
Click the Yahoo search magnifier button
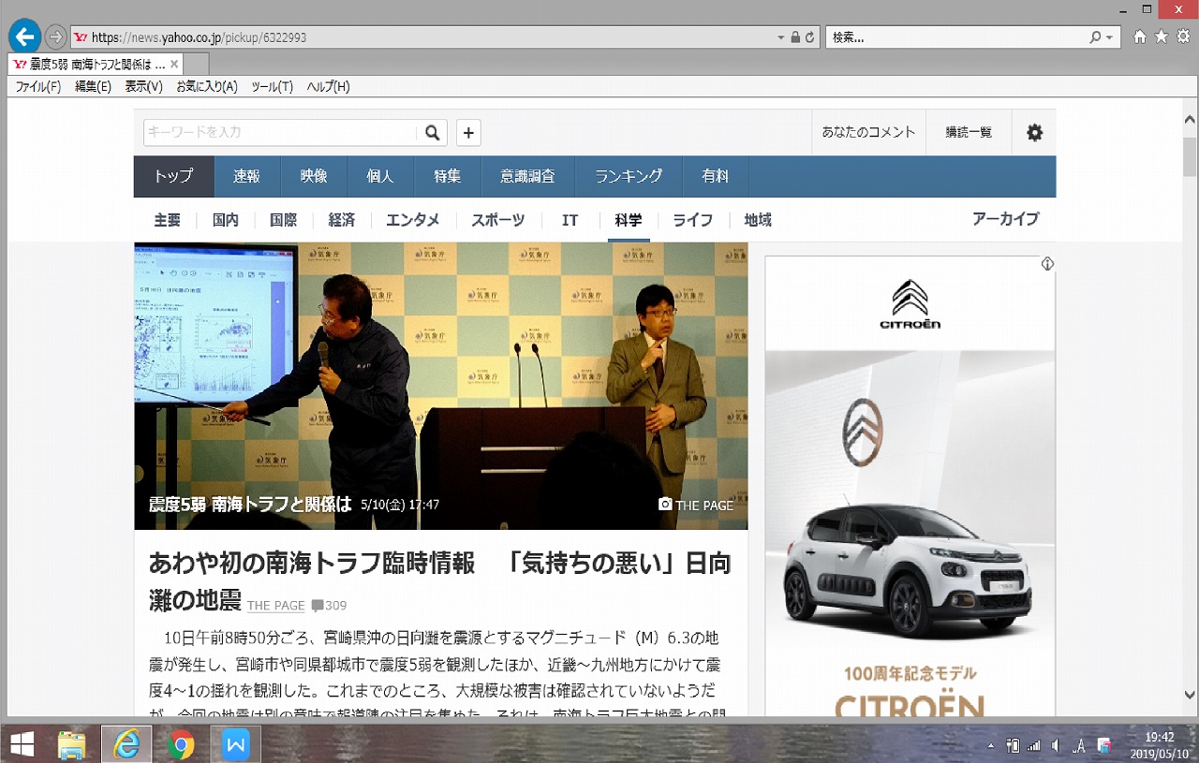(432, 133)
